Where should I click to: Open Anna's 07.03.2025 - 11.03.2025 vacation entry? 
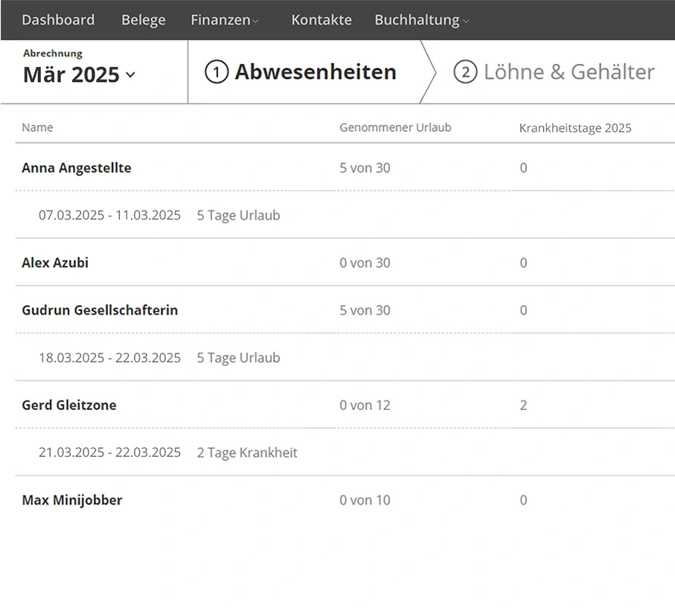click(x=109, y=216)
